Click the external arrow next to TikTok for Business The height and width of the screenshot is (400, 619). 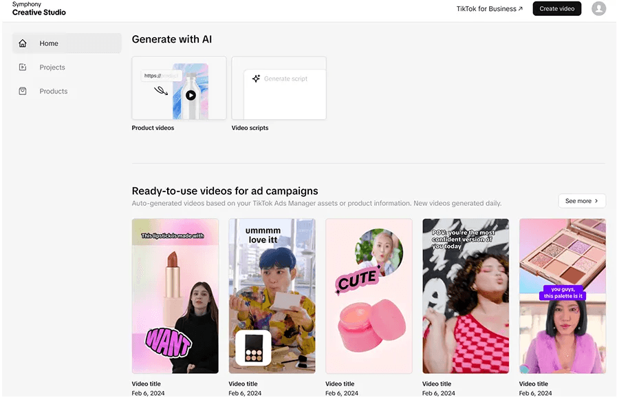click(x=521, y=9)
